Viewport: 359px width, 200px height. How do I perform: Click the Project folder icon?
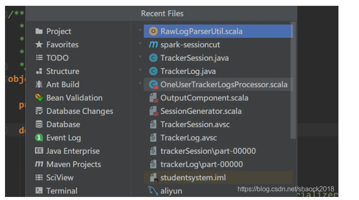(39, 31)
